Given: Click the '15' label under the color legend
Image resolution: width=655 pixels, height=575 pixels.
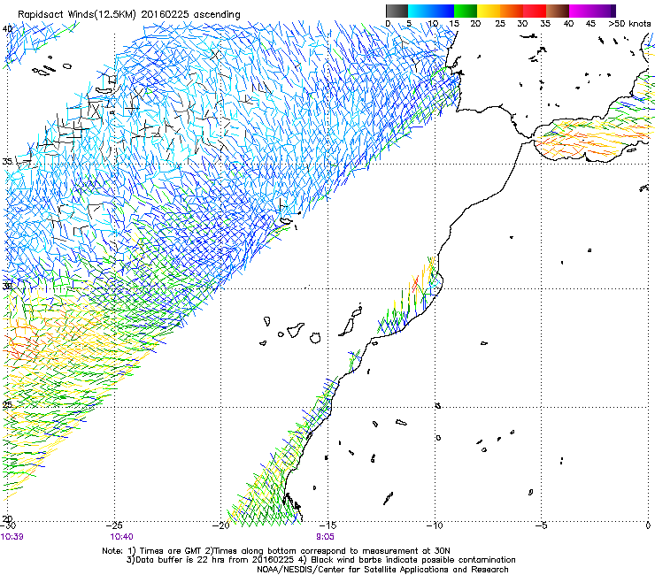Looking at the screenshot, I should click(x=454, y=23).
